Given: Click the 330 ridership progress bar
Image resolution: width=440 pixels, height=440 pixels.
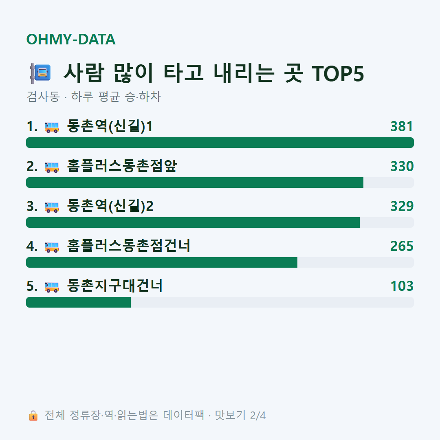Looking at the screenshot, I should 220,183.
